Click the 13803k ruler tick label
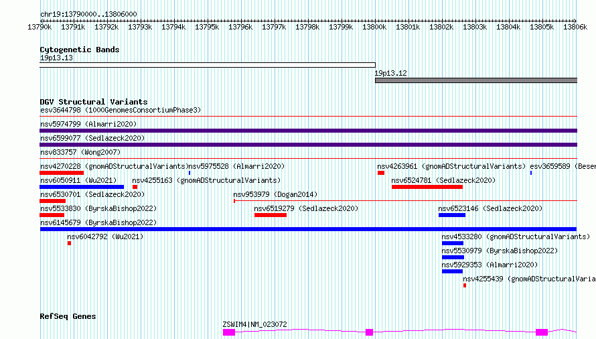 pyautogui.click(x=475, y=27)
